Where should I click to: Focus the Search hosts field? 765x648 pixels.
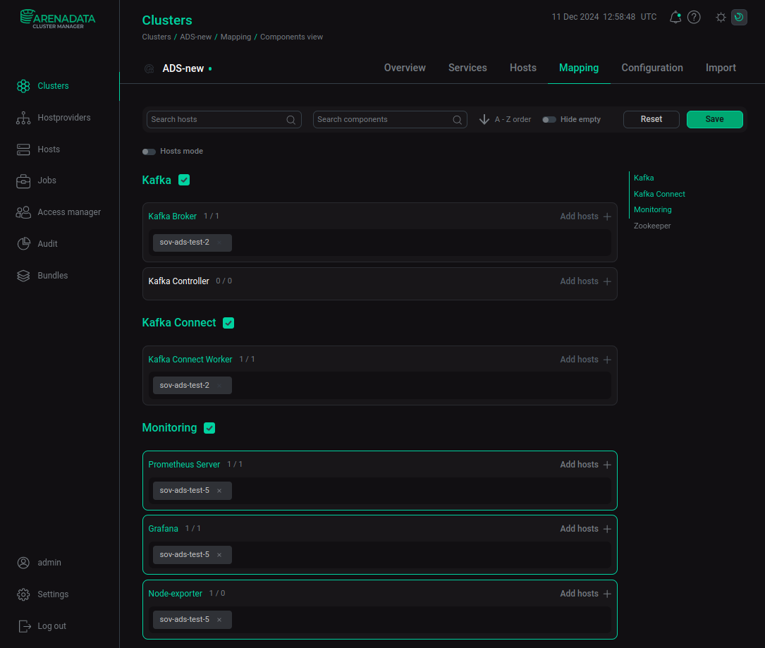224,120
